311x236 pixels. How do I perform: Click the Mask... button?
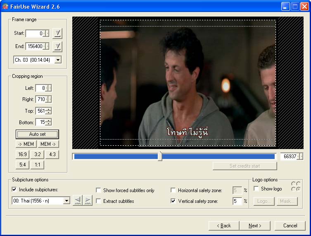click(287, 201)
